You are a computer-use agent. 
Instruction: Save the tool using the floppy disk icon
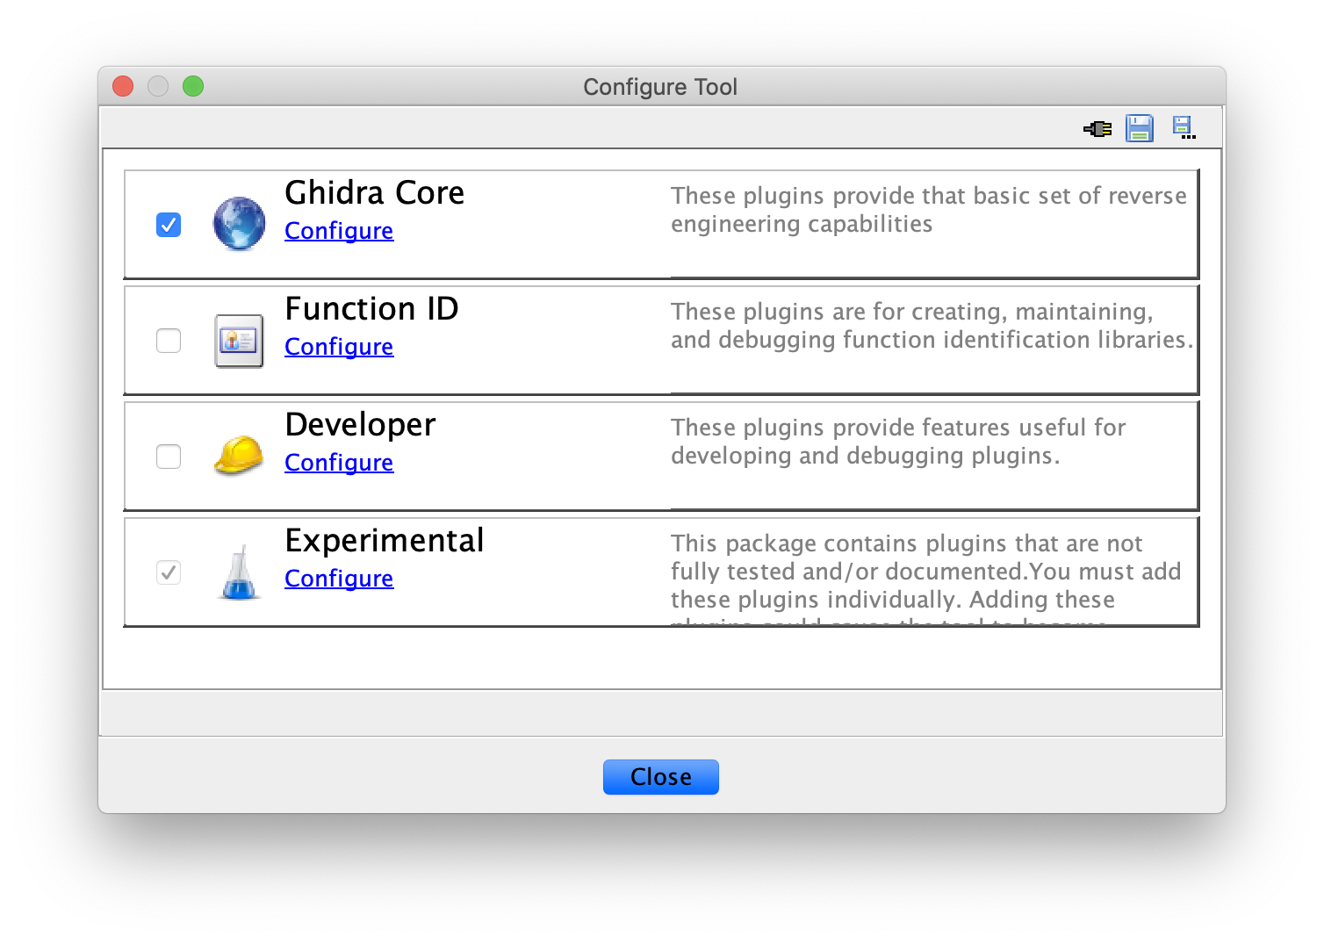pyautogui.click(x=1140, y=127)
